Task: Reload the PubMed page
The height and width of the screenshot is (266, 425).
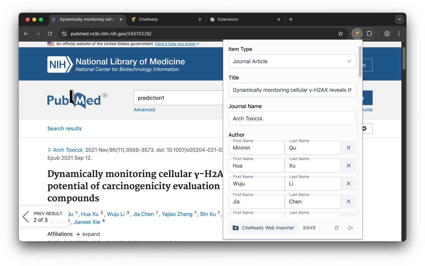Action: [50, 34]
